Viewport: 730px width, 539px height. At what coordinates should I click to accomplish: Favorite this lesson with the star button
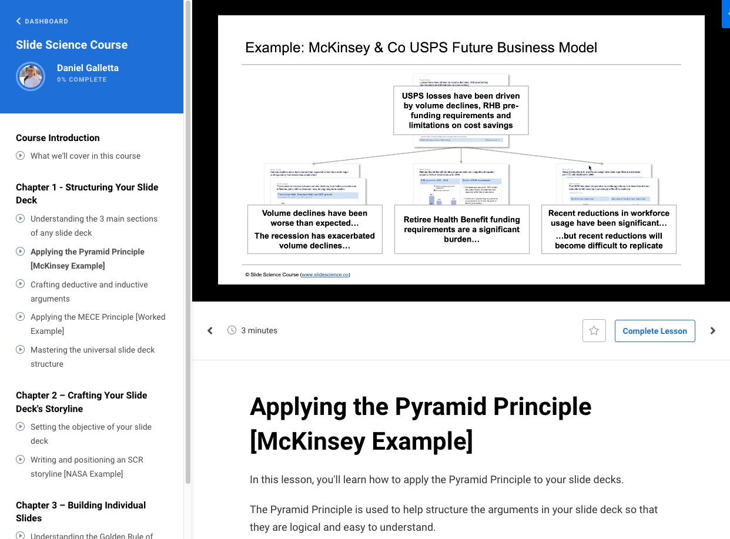coord(594,331)
